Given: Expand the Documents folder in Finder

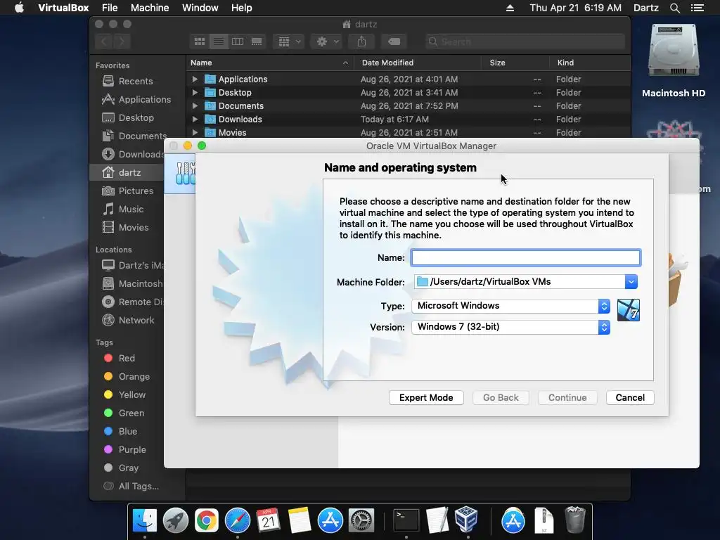Looking at the screenshot, I should (x=195, y=105).
